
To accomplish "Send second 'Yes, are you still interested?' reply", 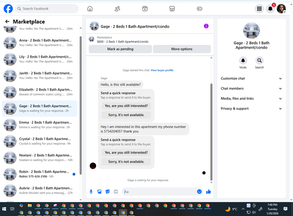I will coord(126,152).
